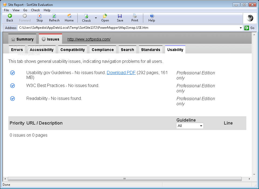Open the Help menu
259x189 pixels.
(x=47, y=10)
